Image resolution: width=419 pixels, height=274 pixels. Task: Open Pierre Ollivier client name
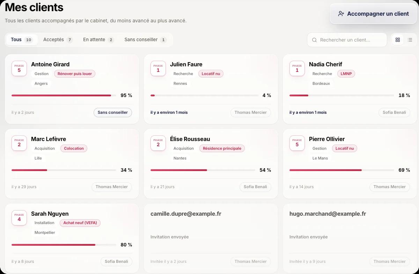pos(327,139)
